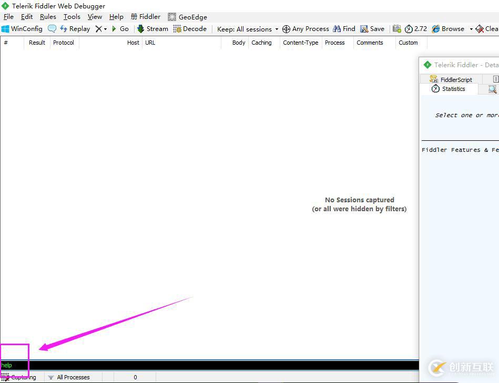
Task: Toggle Decode option in toolbar
Action: [x=190, y=29]
